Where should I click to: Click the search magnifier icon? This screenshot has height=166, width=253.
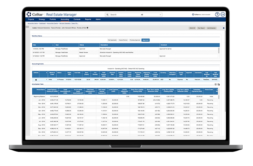point(108,15)
